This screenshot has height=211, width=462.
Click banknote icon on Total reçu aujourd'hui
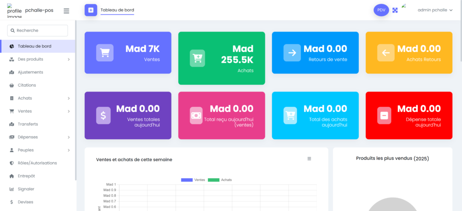coord(196,115)
